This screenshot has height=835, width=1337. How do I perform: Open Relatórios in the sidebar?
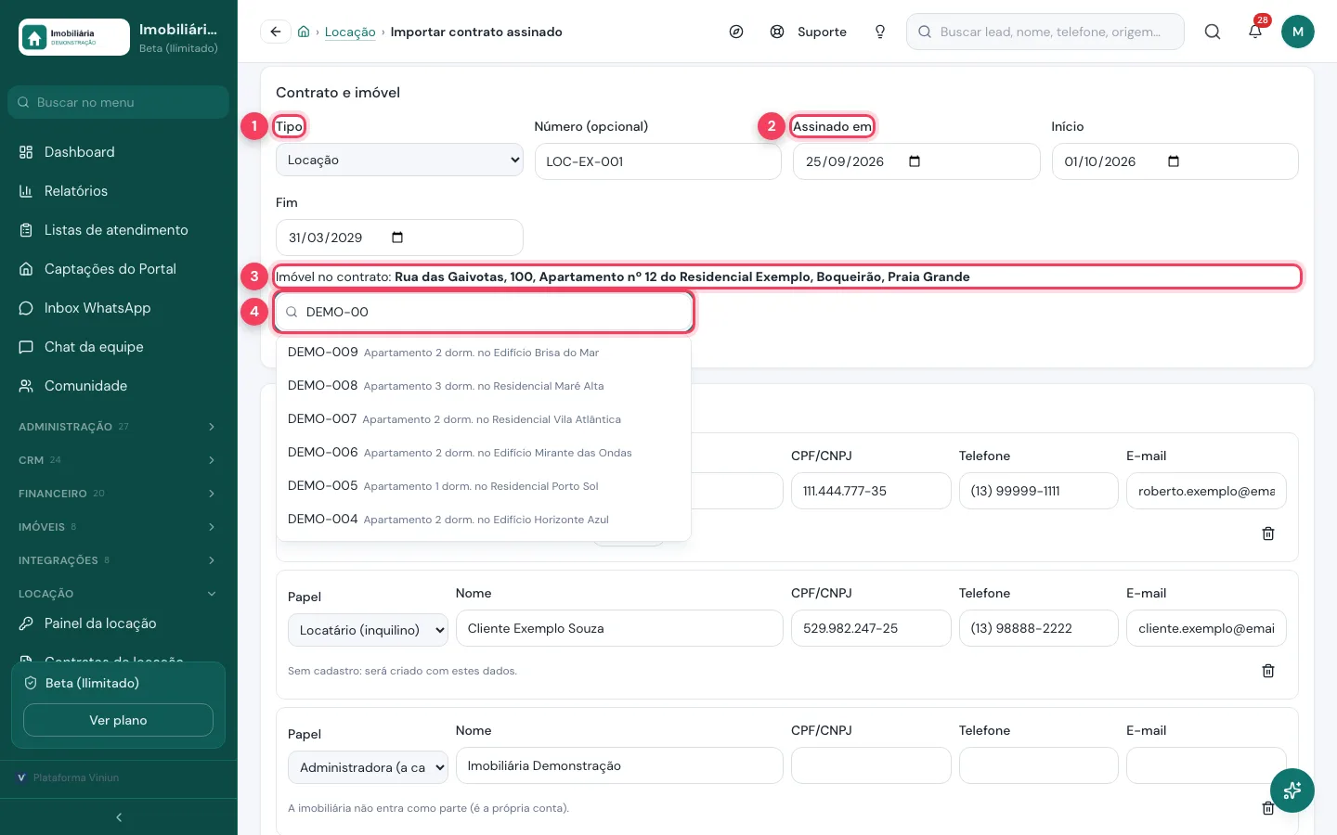click(x=118, y=191)
